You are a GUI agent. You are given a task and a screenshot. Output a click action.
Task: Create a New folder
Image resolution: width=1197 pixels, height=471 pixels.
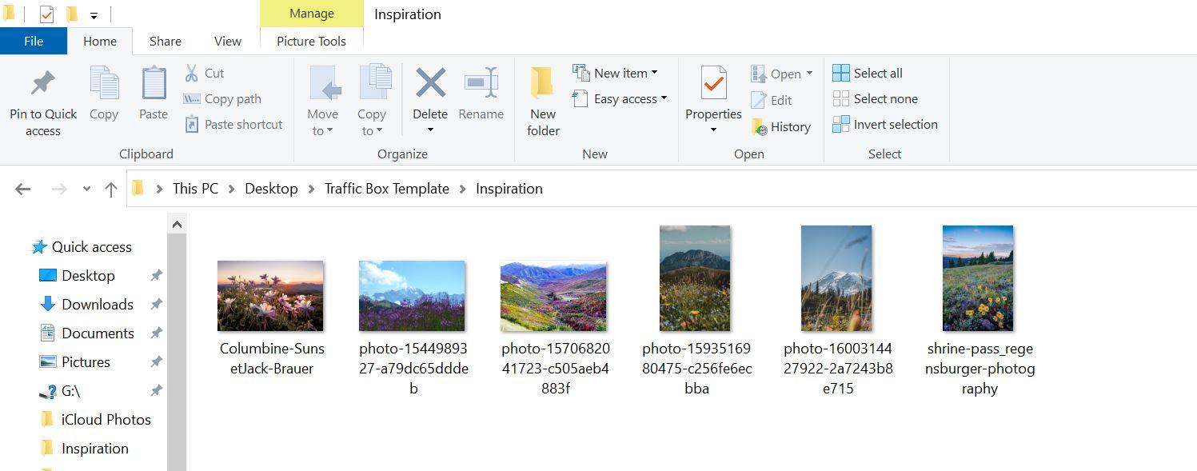543,102
